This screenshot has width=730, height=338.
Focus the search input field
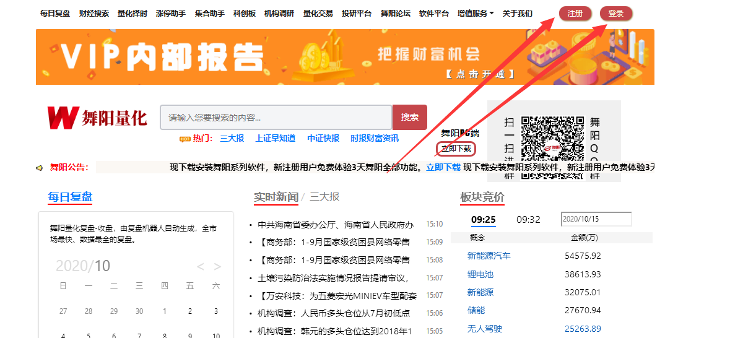[276, 118]
